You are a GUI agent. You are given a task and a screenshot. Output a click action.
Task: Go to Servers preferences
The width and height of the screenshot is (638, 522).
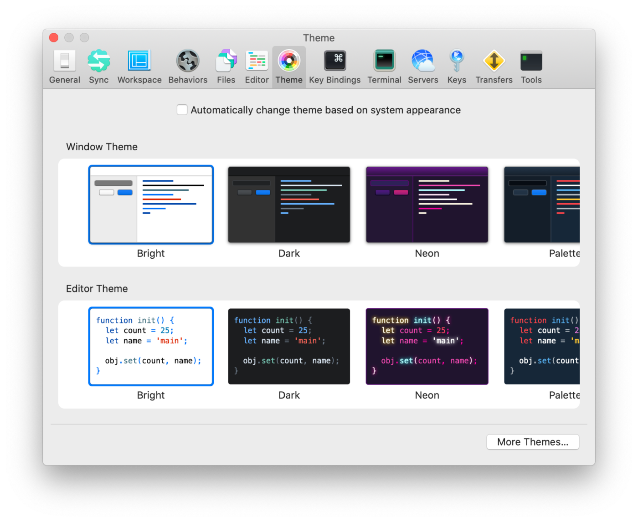point(423,67)
